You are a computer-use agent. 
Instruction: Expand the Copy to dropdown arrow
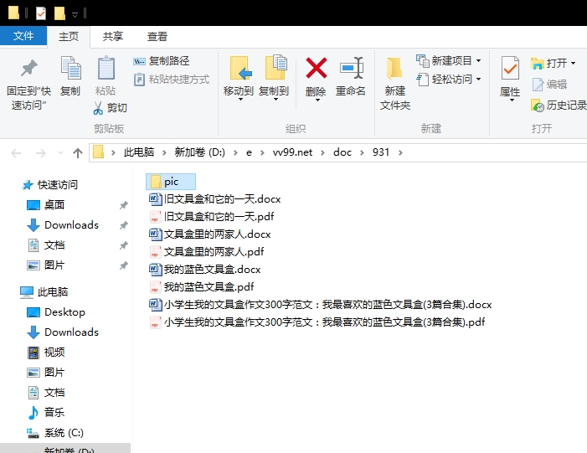pos(275,100)
